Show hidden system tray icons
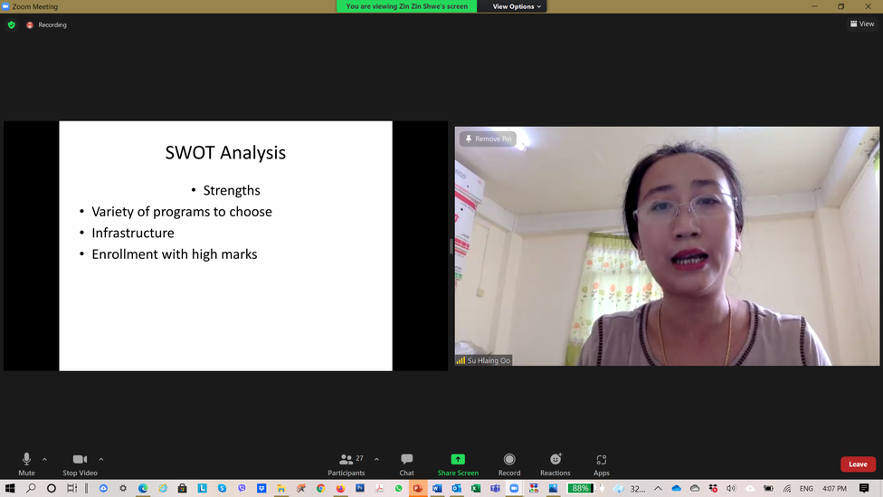 (658, 489)
